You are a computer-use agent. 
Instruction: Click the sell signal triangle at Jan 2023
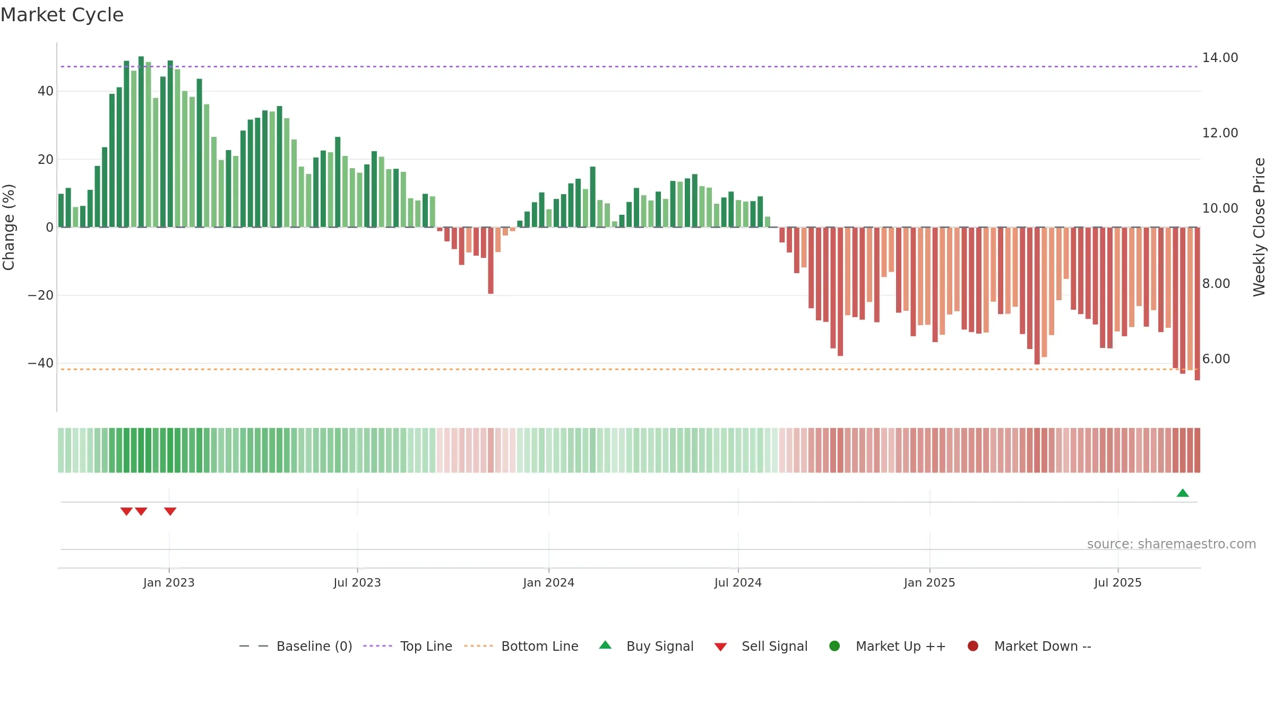[170, 511]
